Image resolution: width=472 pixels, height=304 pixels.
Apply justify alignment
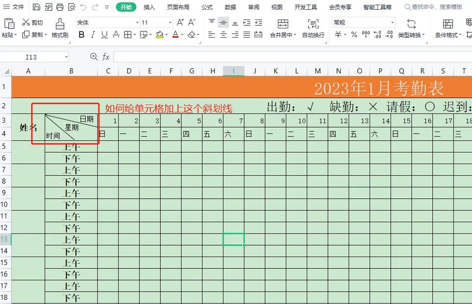(247, 35)
